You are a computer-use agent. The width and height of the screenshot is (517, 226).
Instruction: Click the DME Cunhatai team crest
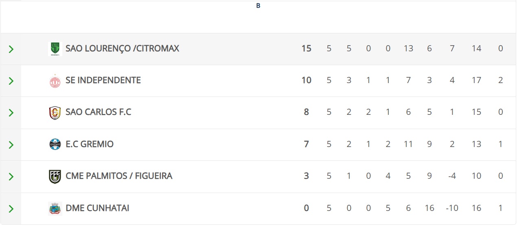point(55,208)
